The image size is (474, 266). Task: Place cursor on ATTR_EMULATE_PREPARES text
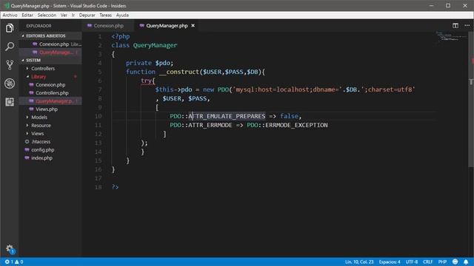coord(227,116)
